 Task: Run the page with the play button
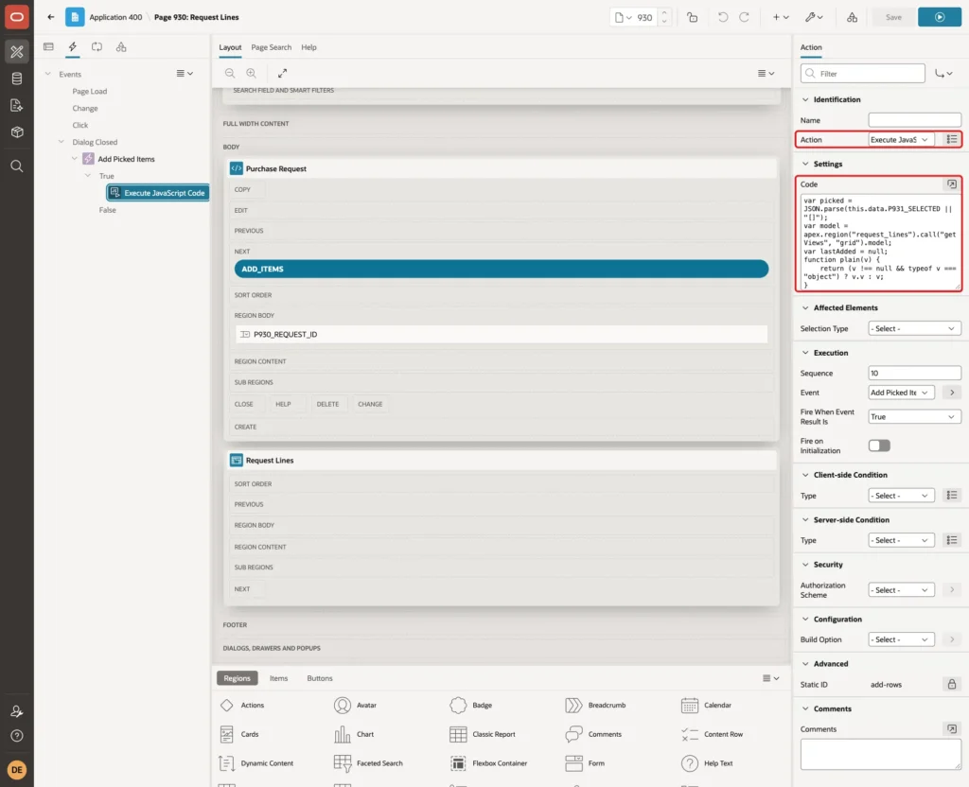pyautogui.click(x=940, y=17)
